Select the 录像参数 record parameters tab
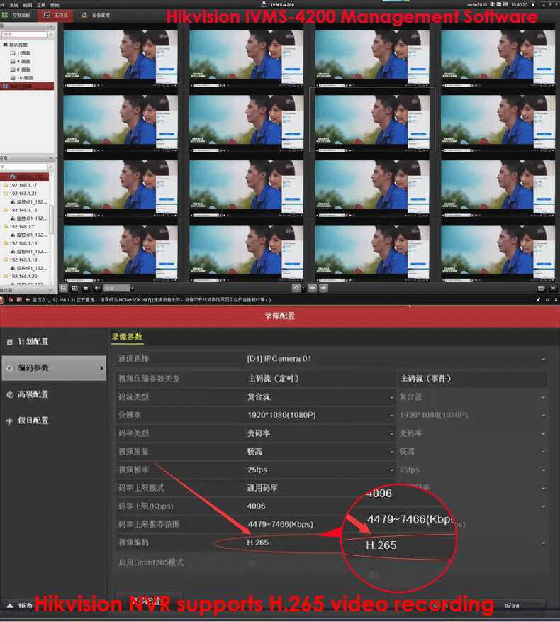The image size is (560, 622). pyautogui.click(x=127, y=337)
